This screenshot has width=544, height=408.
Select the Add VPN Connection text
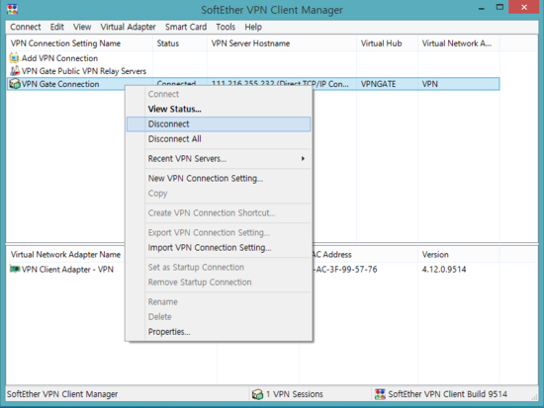[x=59, y=58]
